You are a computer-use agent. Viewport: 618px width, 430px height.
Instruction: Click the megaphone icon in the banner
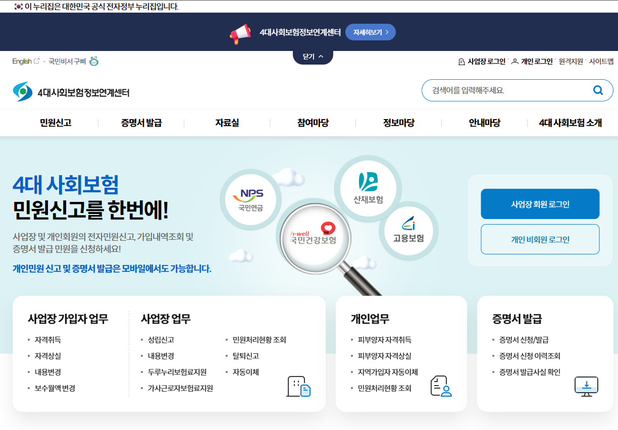pos(240,33)
